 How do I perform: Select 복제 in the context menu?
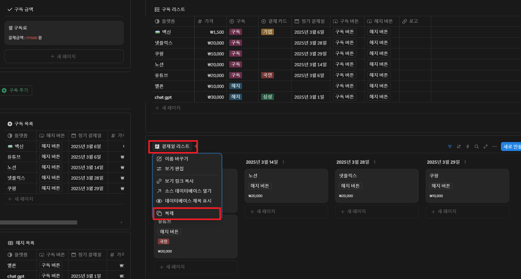coord(187,213)
